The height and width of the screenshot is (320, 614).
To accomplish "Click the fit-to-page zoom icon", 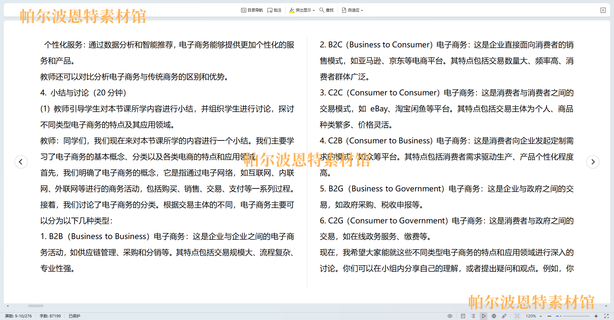I will [x=517, y=316].
